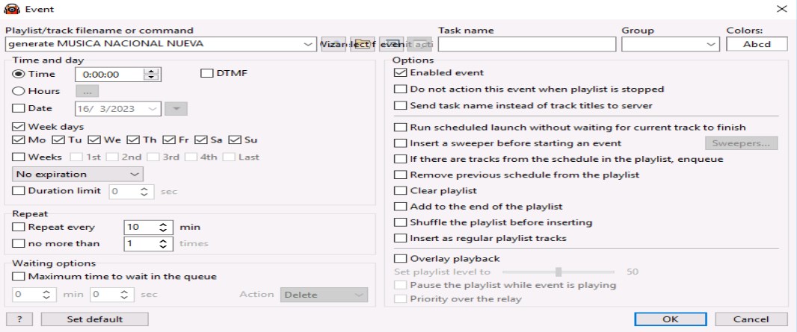
Task: Uncheck the Enabled event option
Action: click(x=400, y=73)
